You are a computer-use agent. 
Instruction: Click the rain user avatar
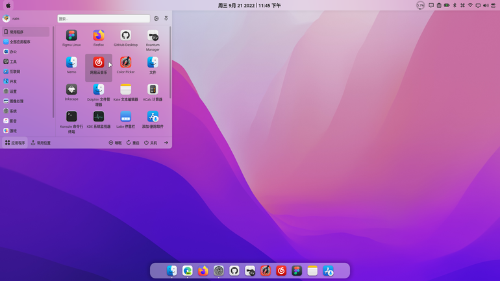(x=6, y=18)
